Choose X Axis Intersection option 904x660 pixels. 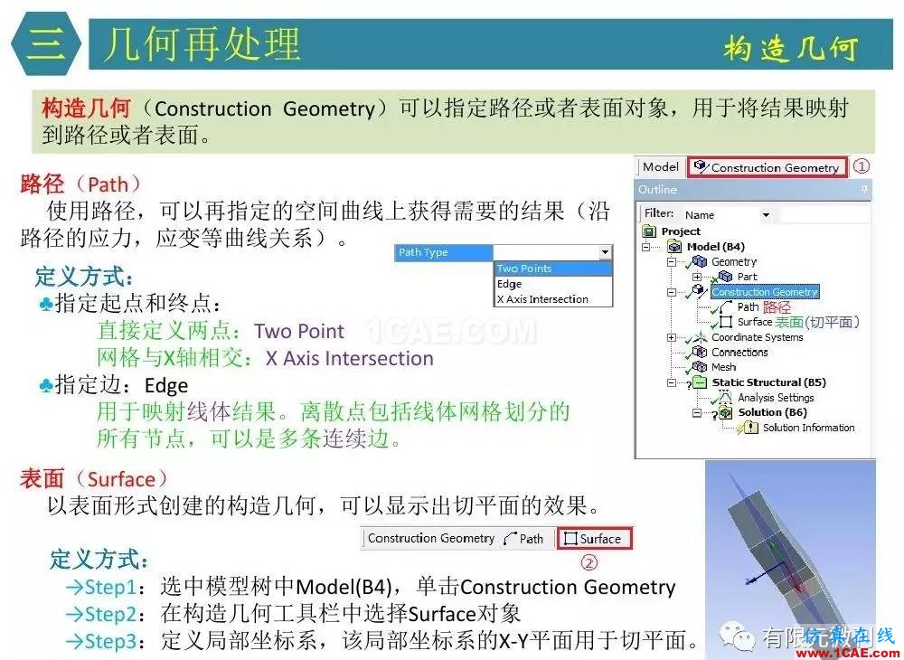(x=553, y=298)
